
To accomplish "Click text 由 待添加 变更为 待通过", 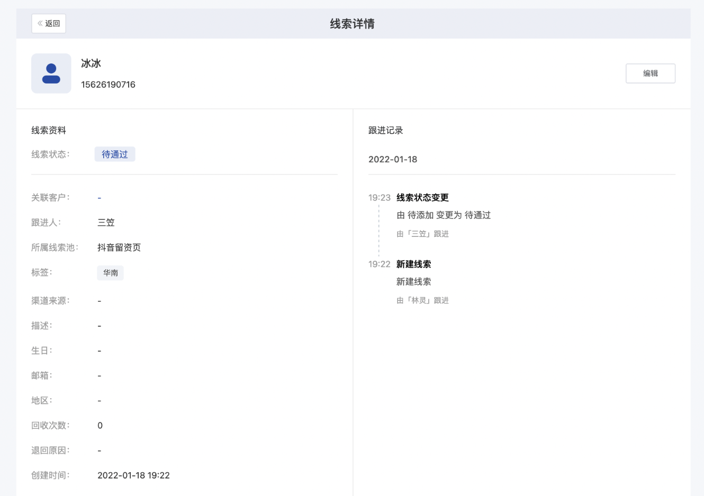I will pyautogui.click(x=444, y=215).
